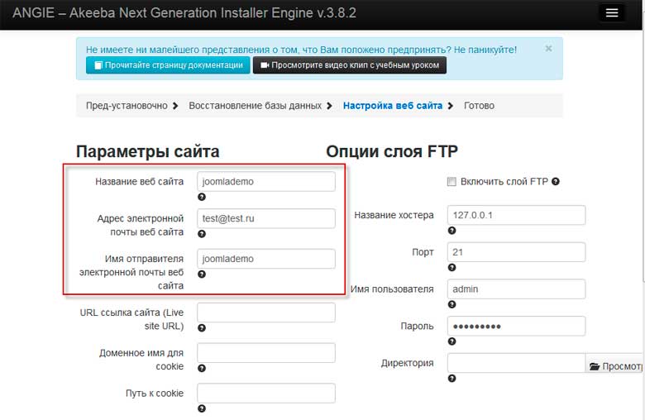Dismiss the blue help banner with X
The height and width of the screenshot is (420, 645).
548,49
